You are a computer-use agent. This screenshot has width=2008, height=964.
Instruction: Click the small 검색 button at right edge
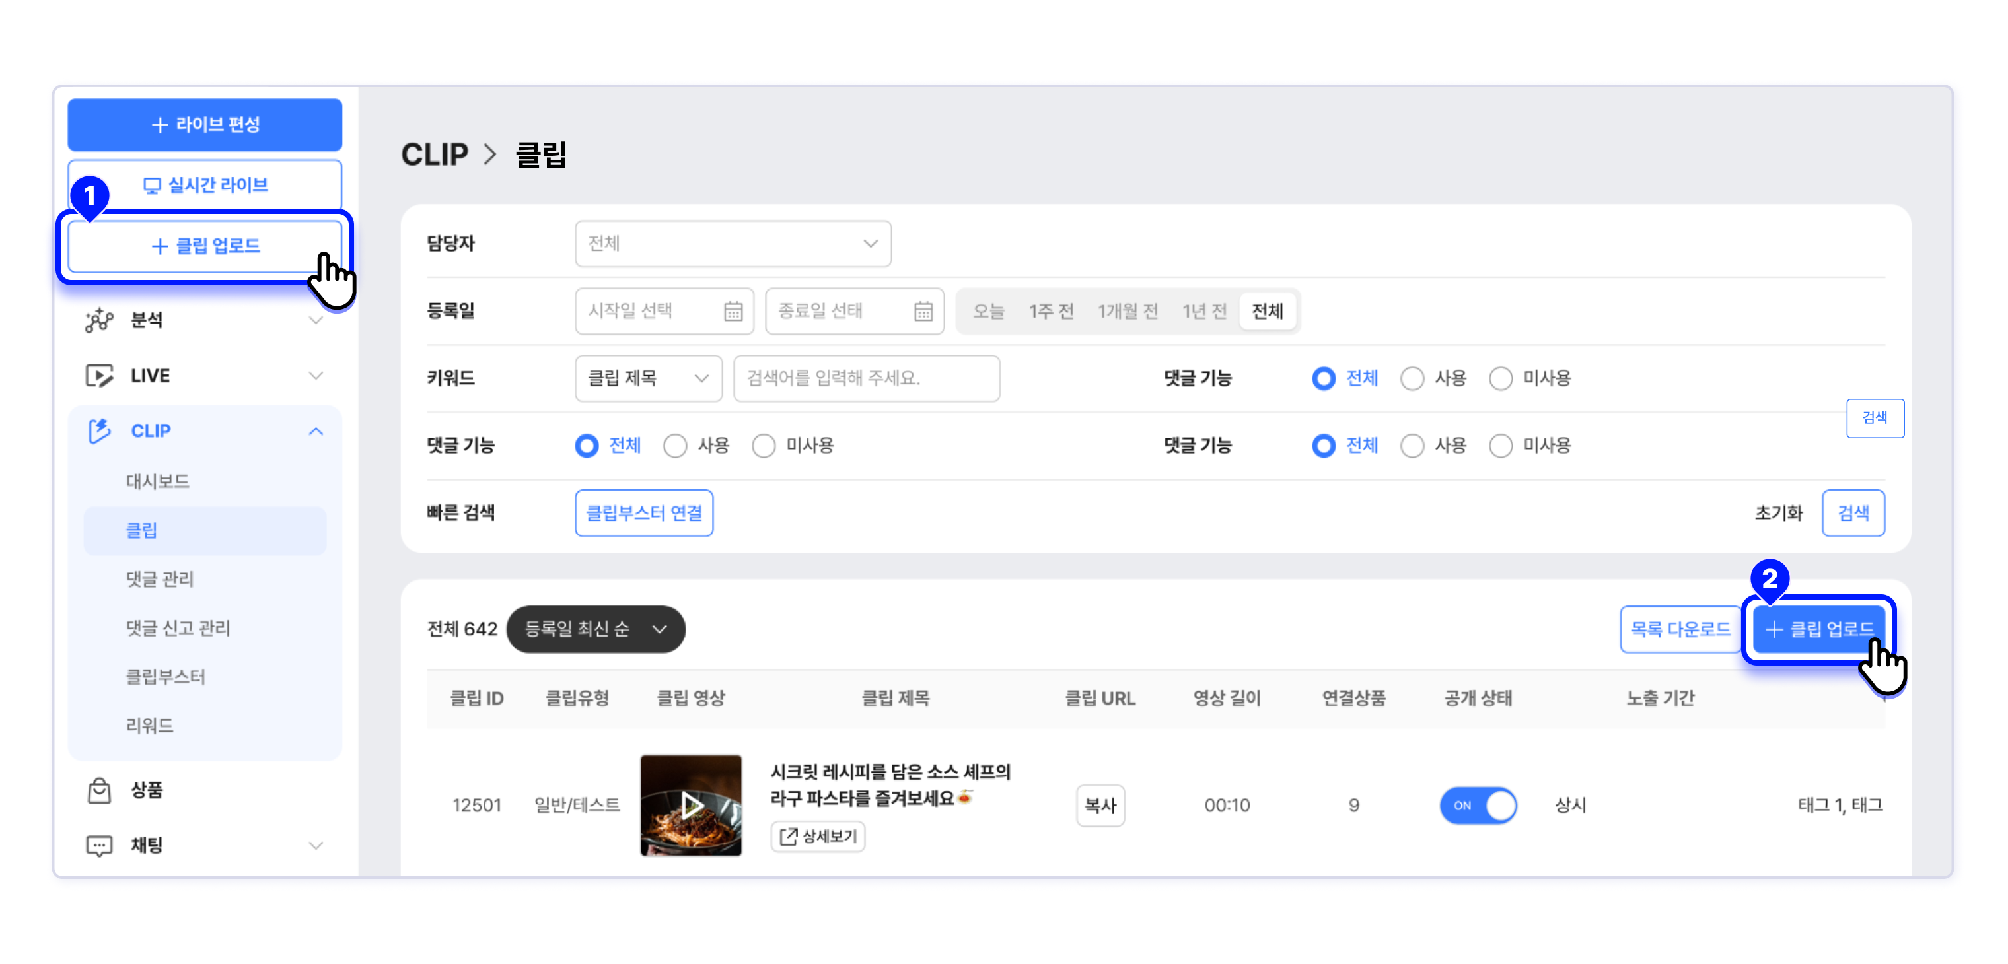1875,419
